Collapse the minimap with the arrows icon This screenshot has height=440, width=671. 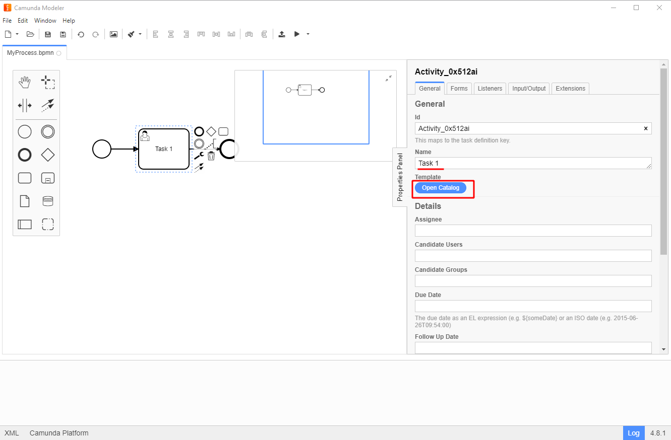pyautogui.click(x=388, y=79)
